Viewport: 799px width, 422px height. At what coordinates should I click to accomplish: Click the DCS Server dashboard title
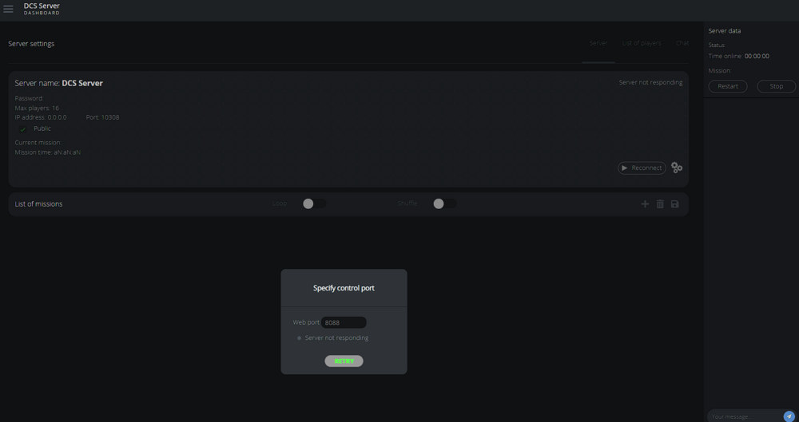click(42, 9)
